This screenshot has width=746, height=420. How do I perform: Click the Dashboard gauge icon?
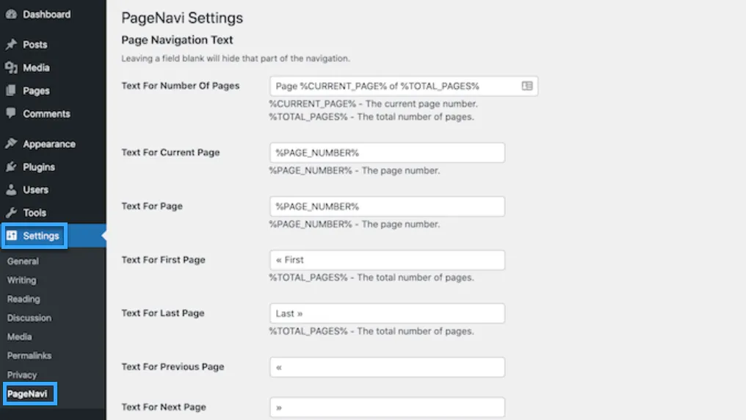click(x=12, y=14)
